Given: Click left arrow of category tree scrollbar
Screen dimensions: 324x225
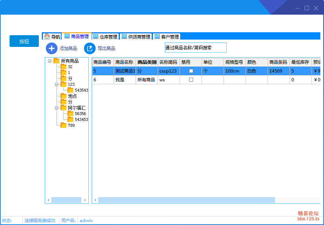Looking at the screenshot, I should [x=48, y=200].
